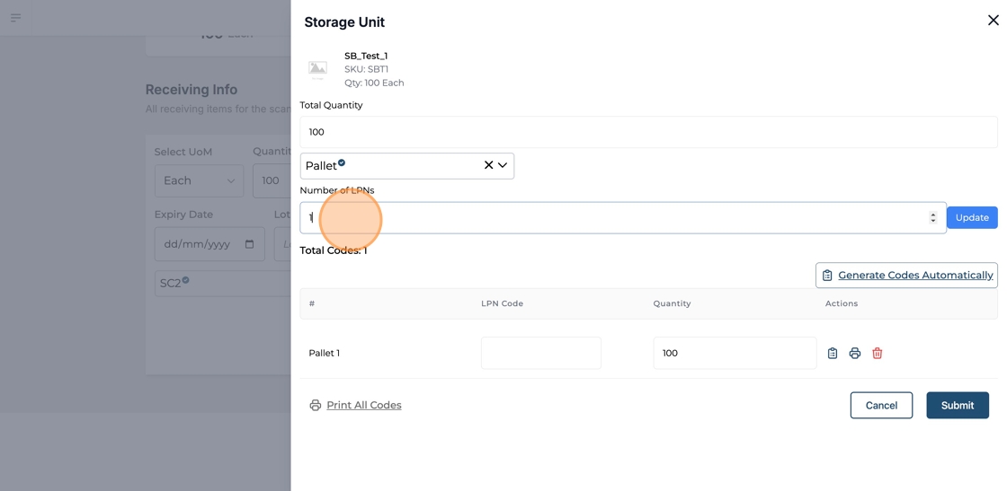This screenshot has width=1007, height=491.
Task: Focus the LPN Code field for Pallet 1
Action: pyautogui.click(x=540, y=353)
